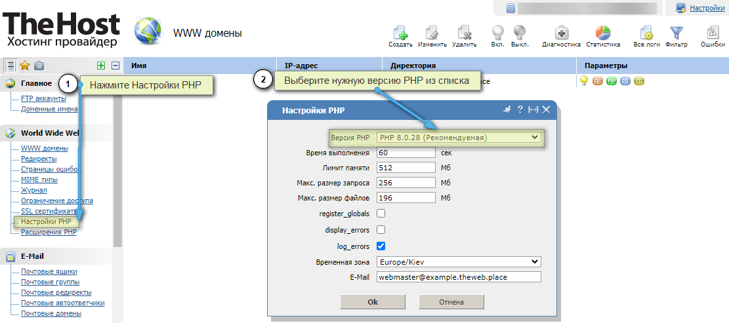Collapse the Главное sidebar section

pos(36,84)
